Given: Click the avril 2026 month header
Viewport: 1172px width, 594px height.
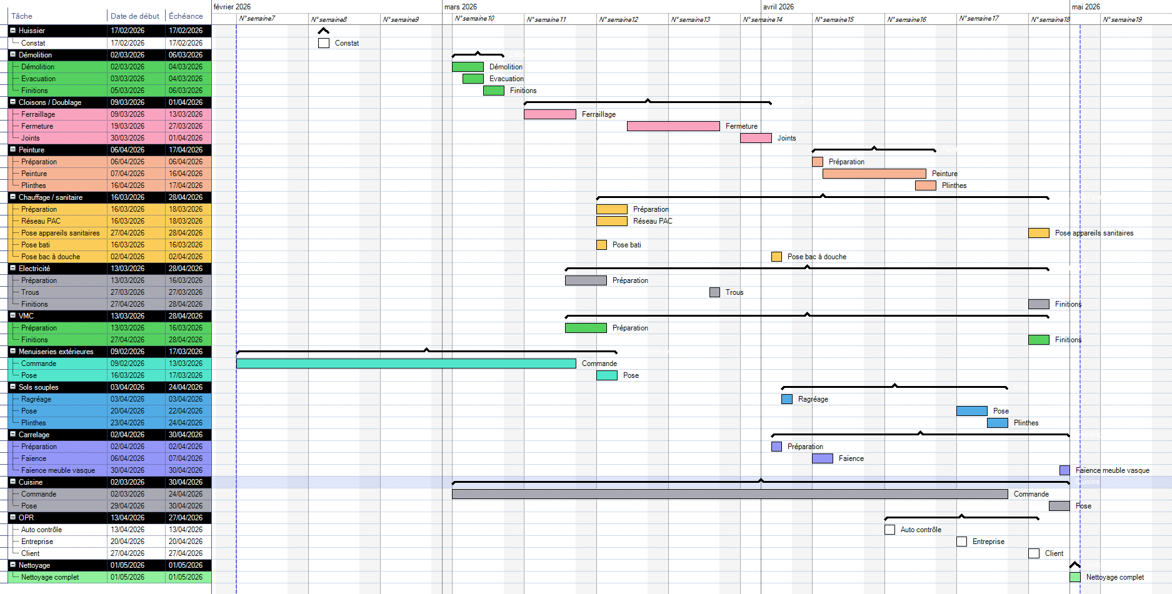Looking at the screenshot, I should pos(779,7).
